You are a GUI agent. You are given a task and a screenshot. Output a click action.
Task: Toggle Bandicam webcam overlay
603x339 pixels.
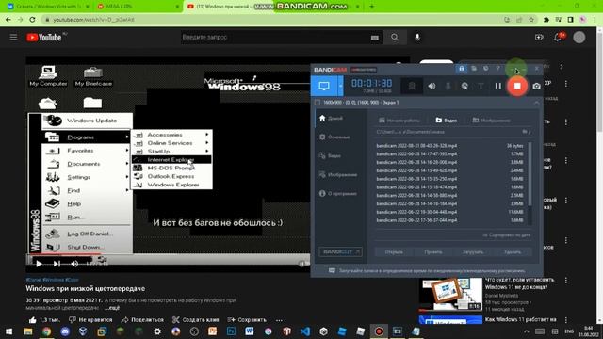click(x=412, y=86)
